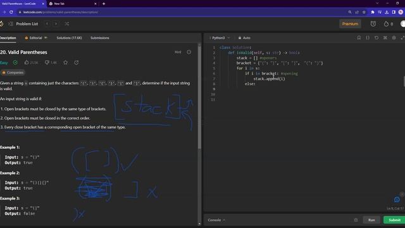Open the browser profile avatar

point(401,12)
